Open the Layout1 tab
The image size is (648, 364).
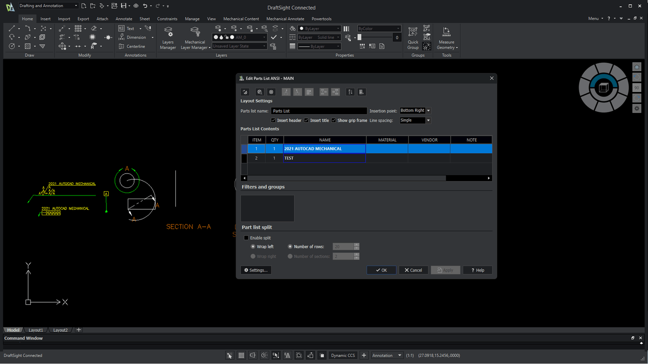pos(36,330)
